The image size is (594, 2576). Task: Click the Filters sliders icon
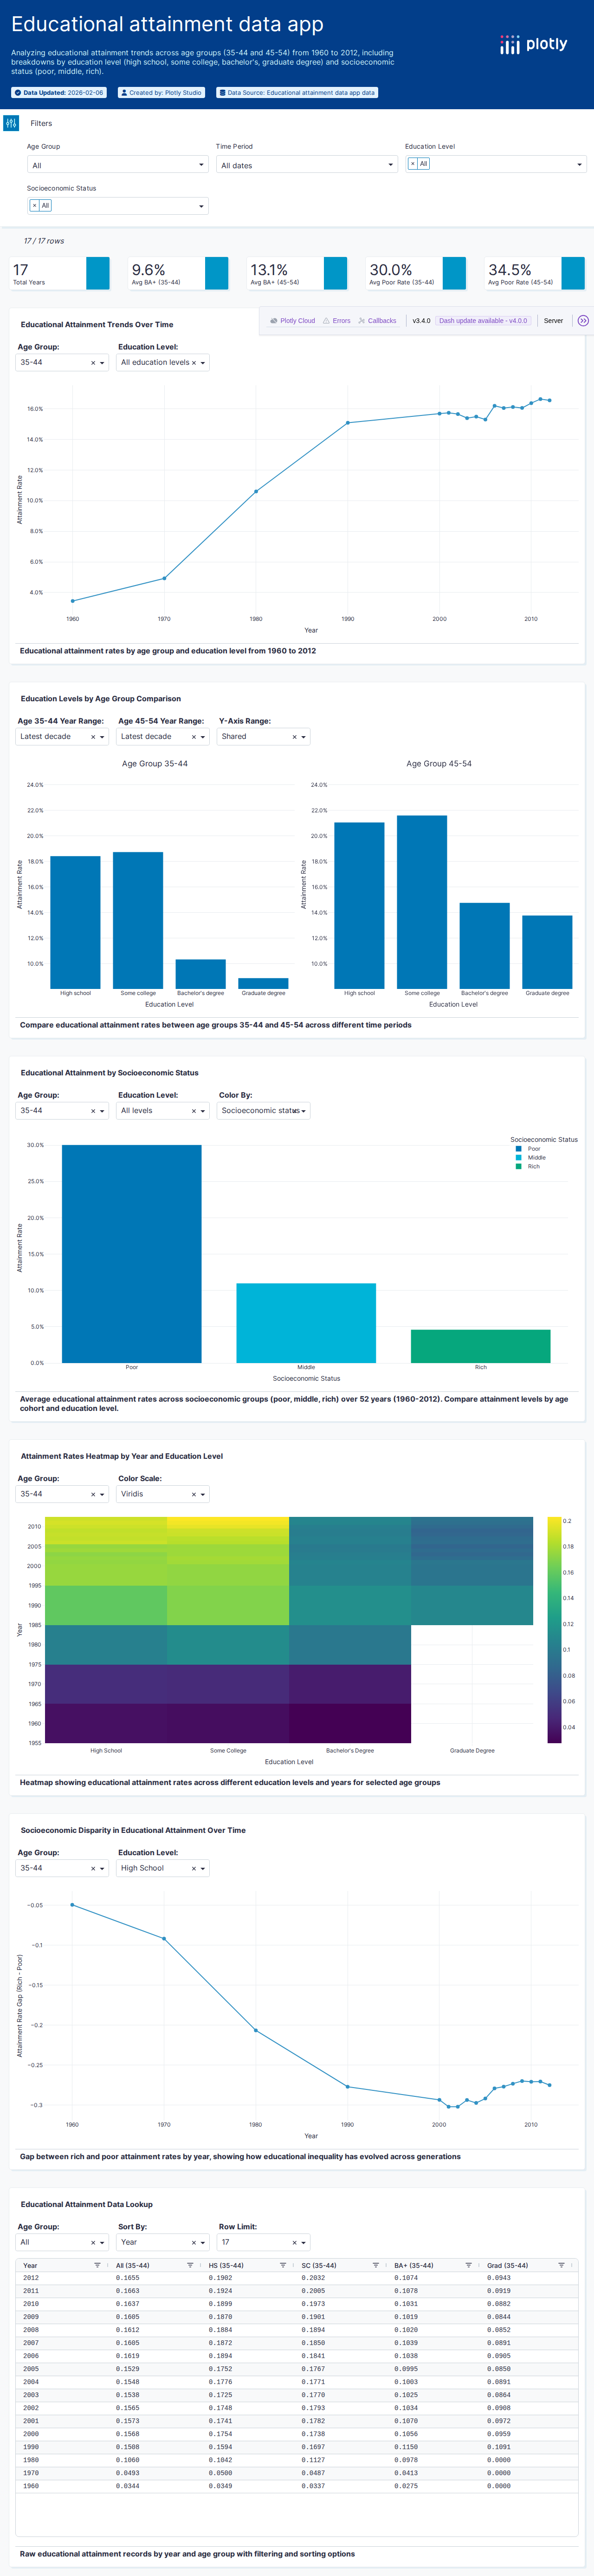coord(11,123)
